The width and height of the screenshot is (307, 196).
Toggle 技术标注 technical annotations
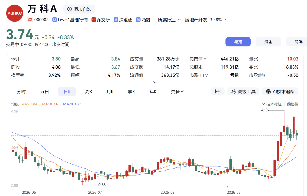pyautogui.click(x=271, y=104)
